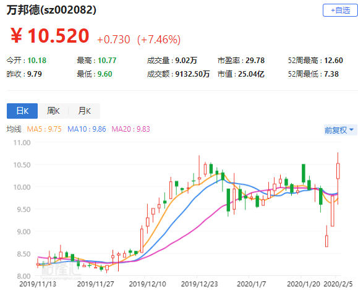Click the 9.00 price axis label

pos(23,232)
